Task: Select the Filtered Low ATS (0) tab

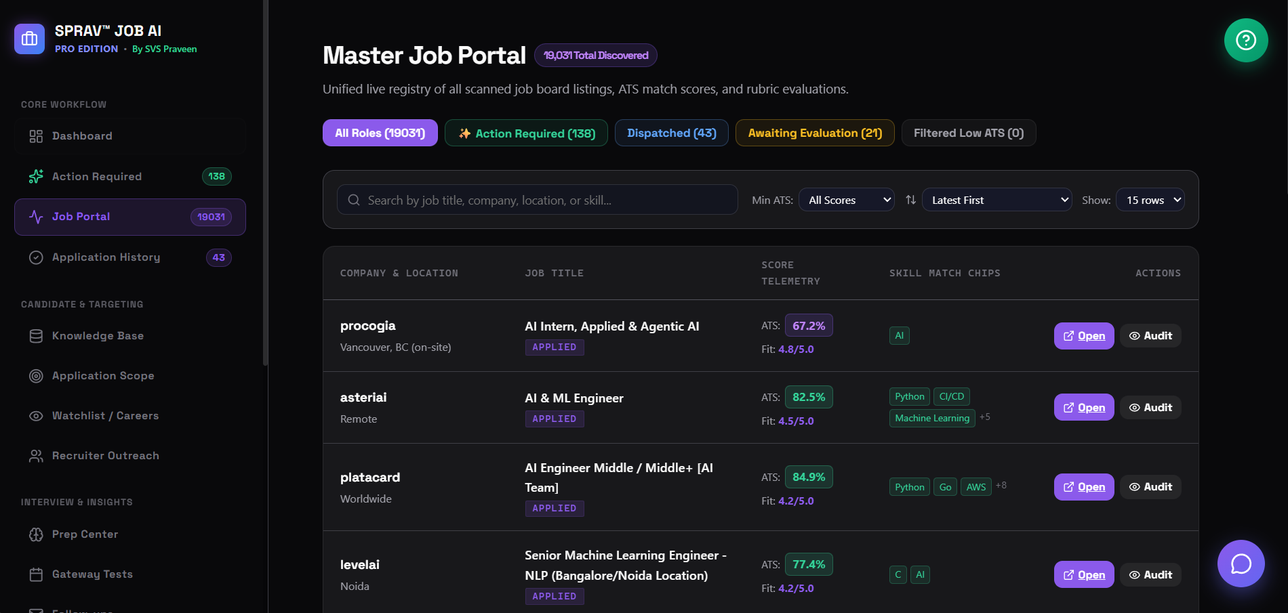Action: click(x=969, y=133)
